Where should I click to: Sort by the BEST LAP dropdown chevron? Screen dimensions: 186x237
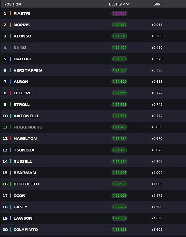click(127, 4)
